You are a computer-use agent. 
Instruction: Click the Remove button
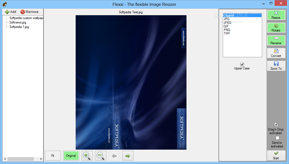(29, 12)
